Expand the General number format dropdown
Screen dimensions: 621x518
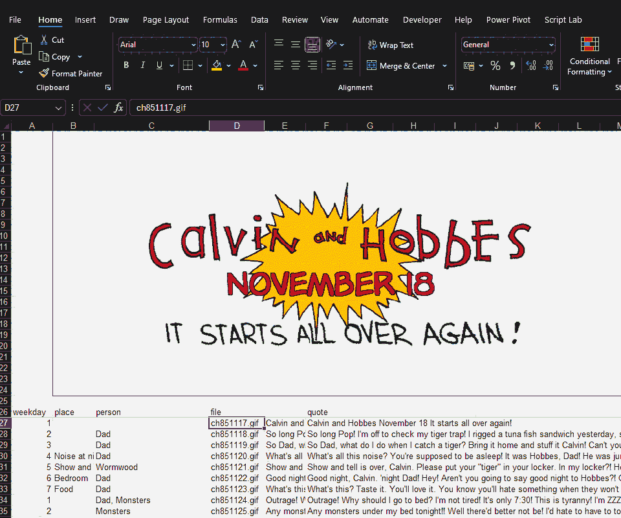(x=551, y=45)
